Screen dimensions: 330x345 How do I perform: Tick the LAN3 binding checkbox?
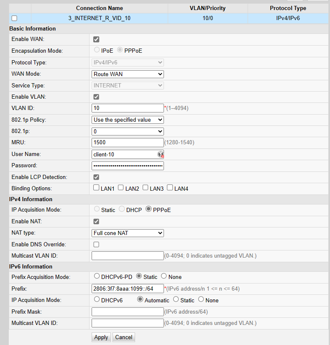point(146,188)
